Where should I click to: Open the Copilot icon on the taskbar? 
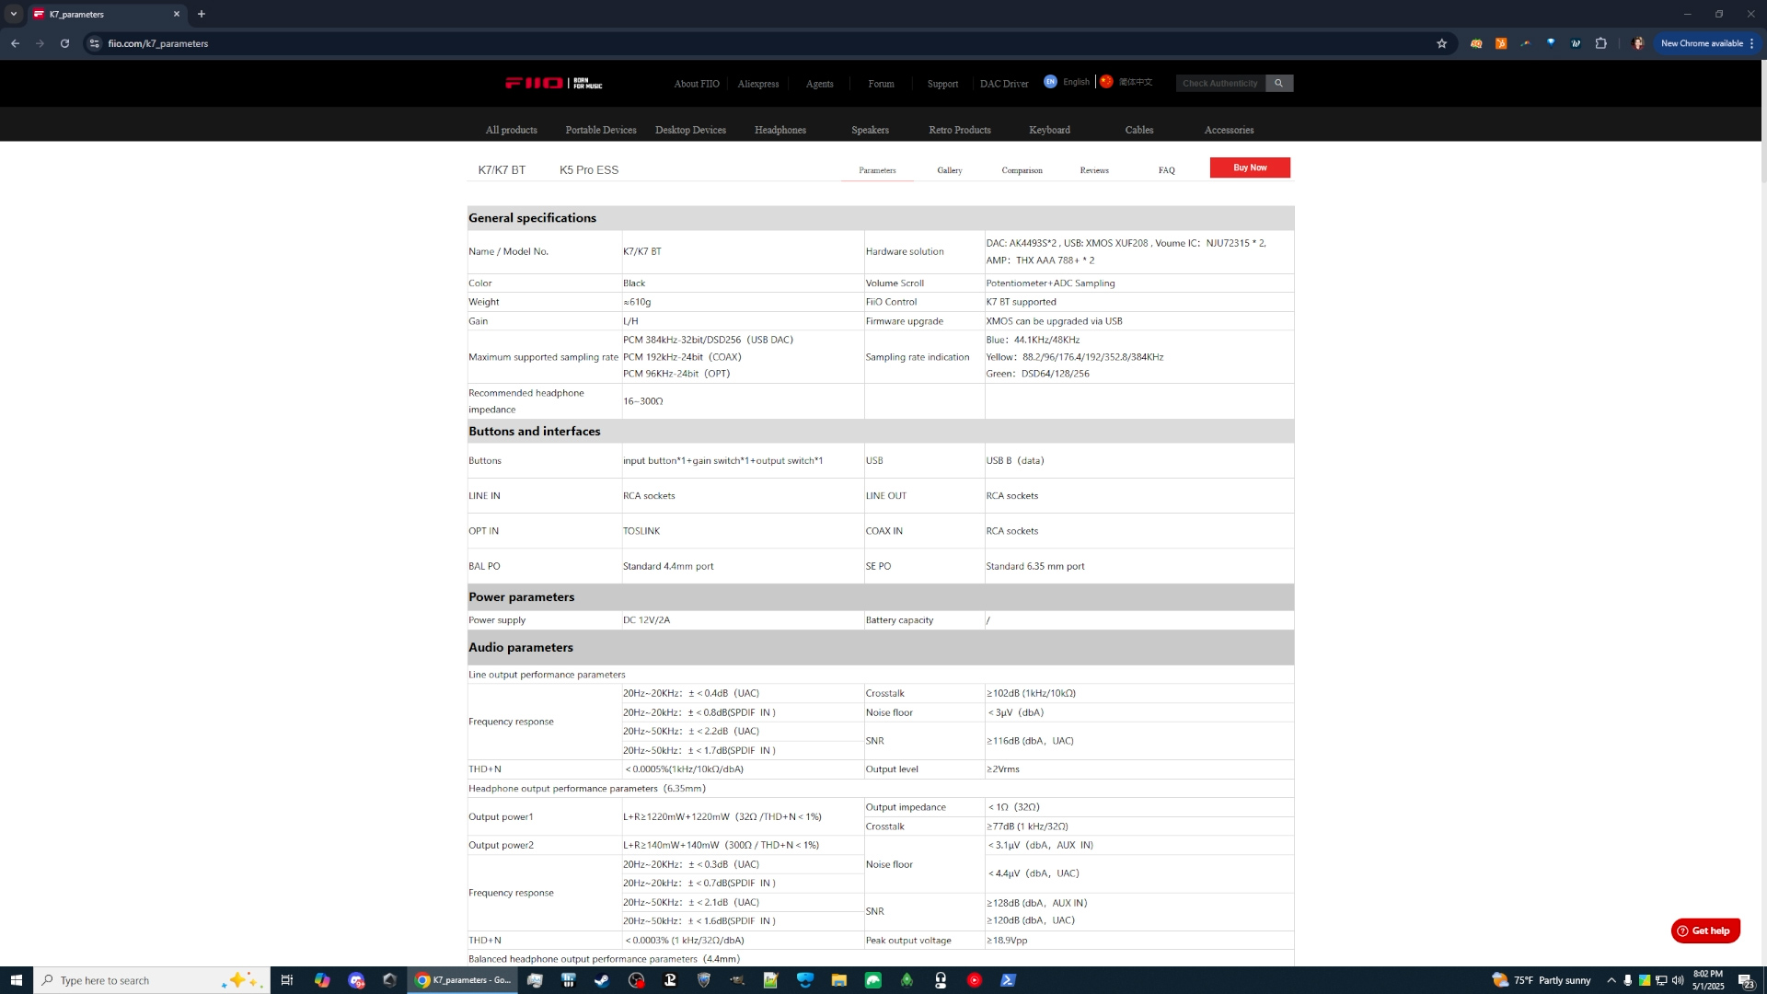[x=322, y=980]
